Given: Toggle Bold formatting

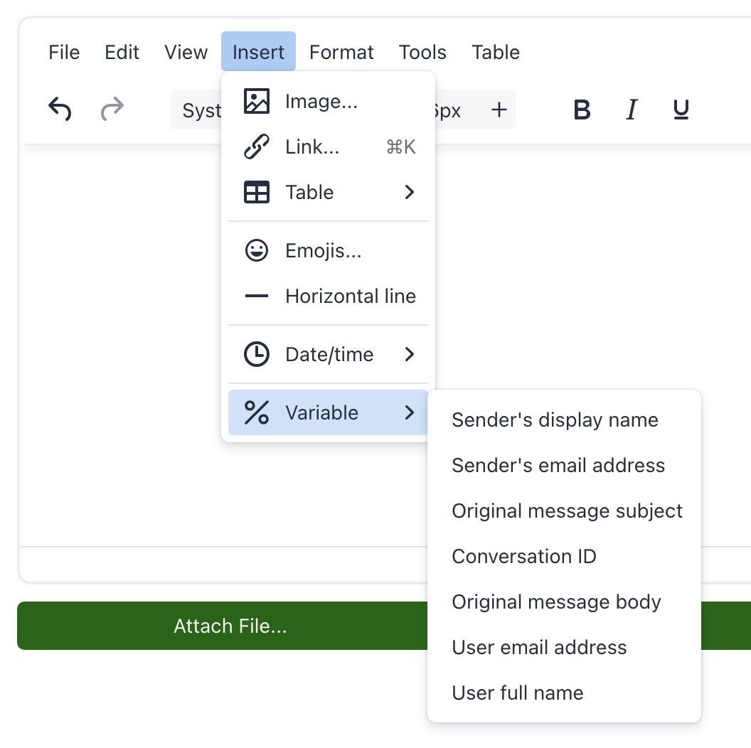Looking at the screenshot, I should coord(582,109).
